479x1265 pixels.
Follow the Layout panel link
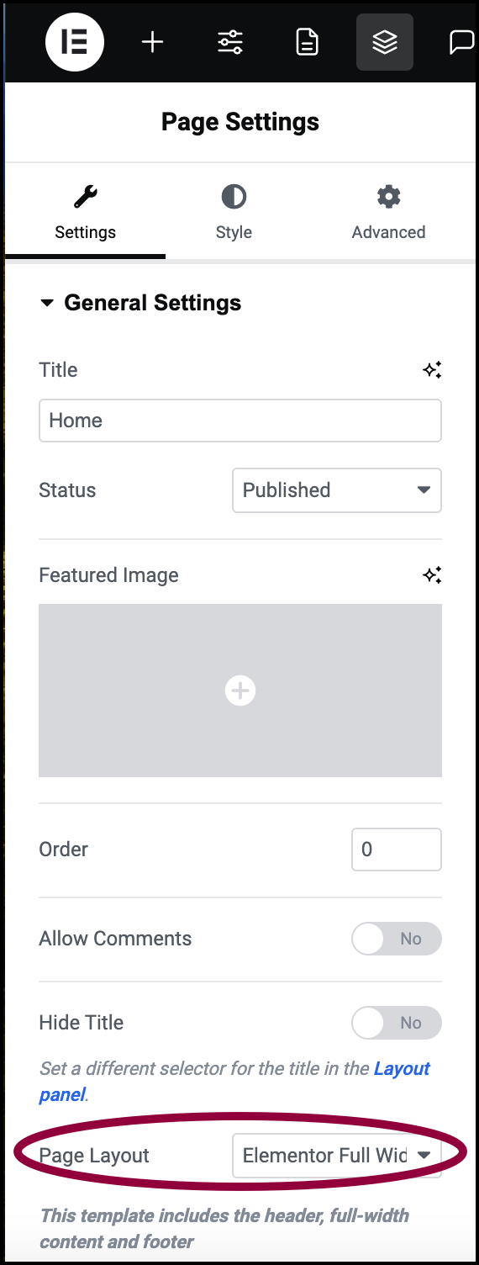[x=234, y=1082]
